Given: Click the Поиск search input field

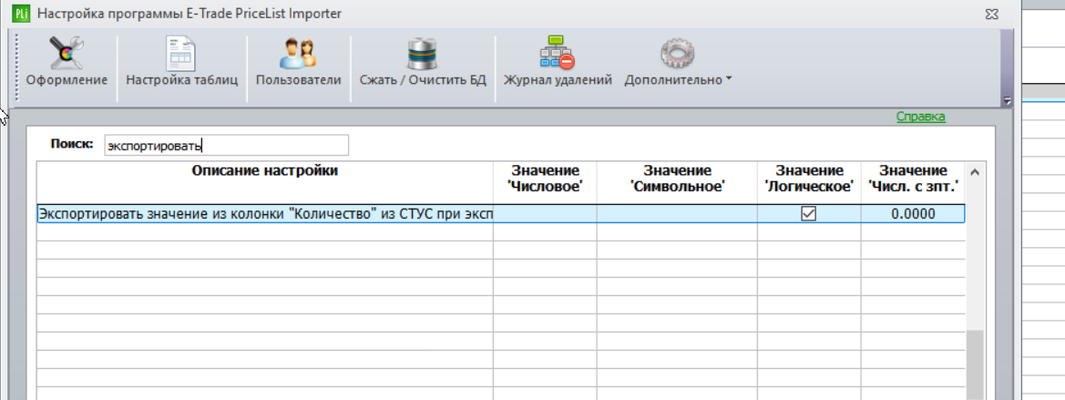Looking at the screenshot, I should pyautogui.click(x=226, y=146).
